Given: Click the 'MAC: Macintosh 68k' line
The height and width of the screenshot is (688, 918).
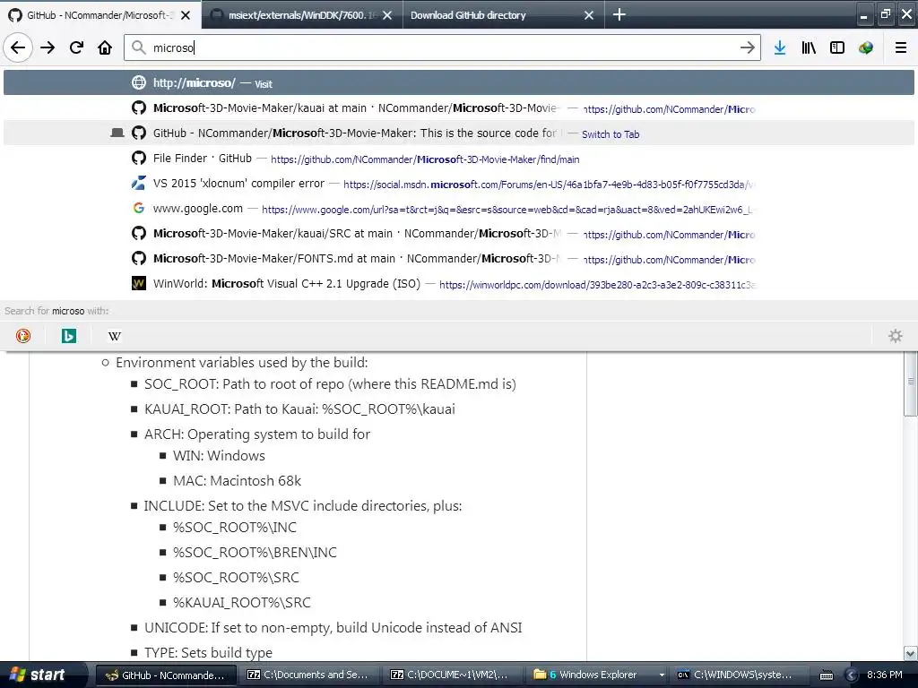Looking at the screenshot, I should pyautogui.click(x=237, y=481).
